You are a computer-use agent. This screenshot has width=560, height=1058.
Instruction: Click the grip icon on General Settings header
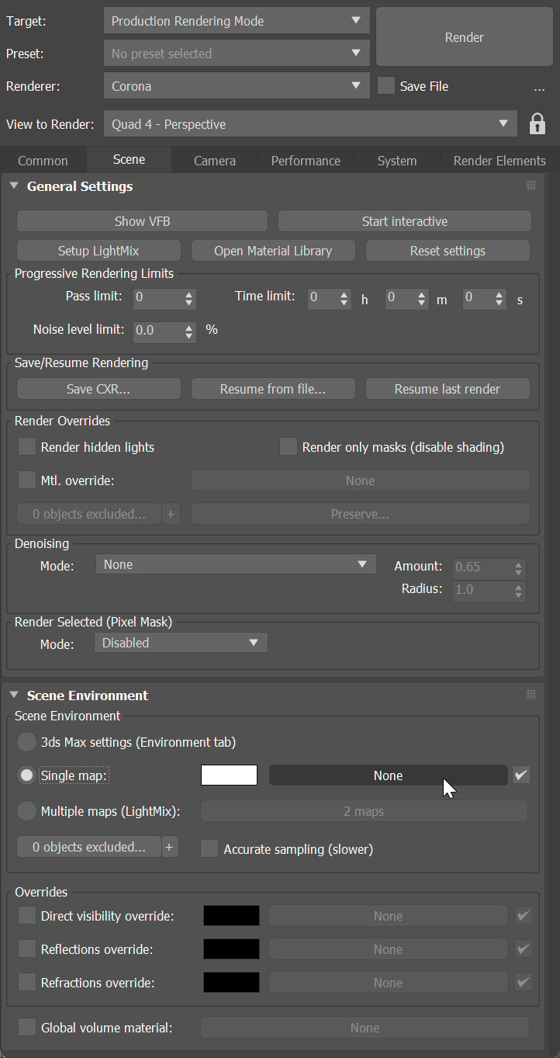[x=531, y=186]
